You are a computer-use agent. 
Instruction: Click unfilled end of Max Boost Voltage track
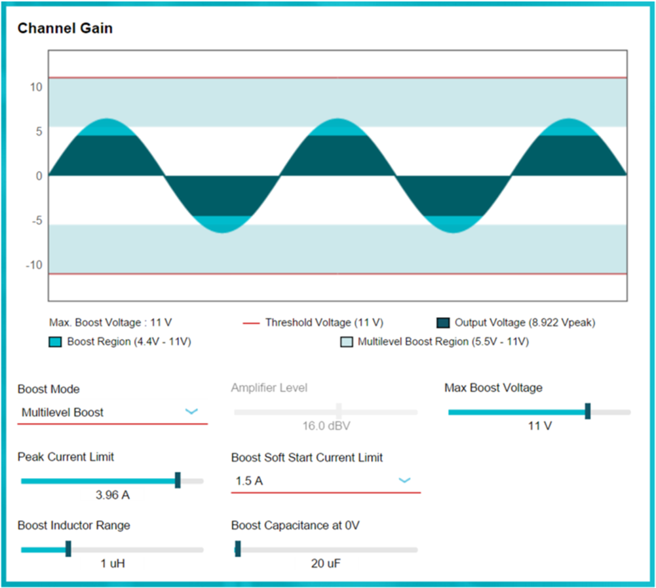(613, 413)
